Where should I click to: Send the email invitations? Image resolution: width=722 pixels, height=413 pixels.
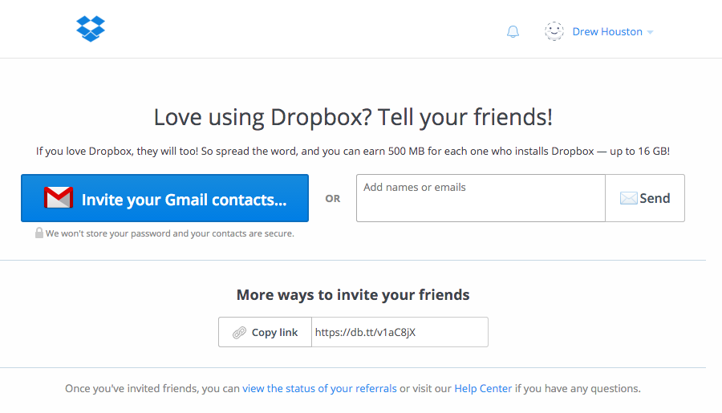645,198
